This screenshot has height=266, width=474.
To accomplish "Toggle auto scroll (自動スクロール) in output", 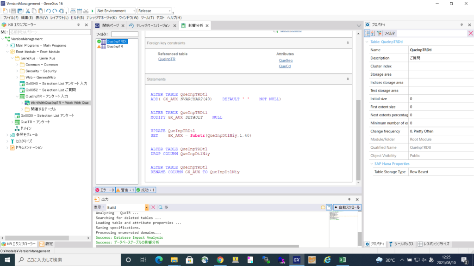I will 347,207.
